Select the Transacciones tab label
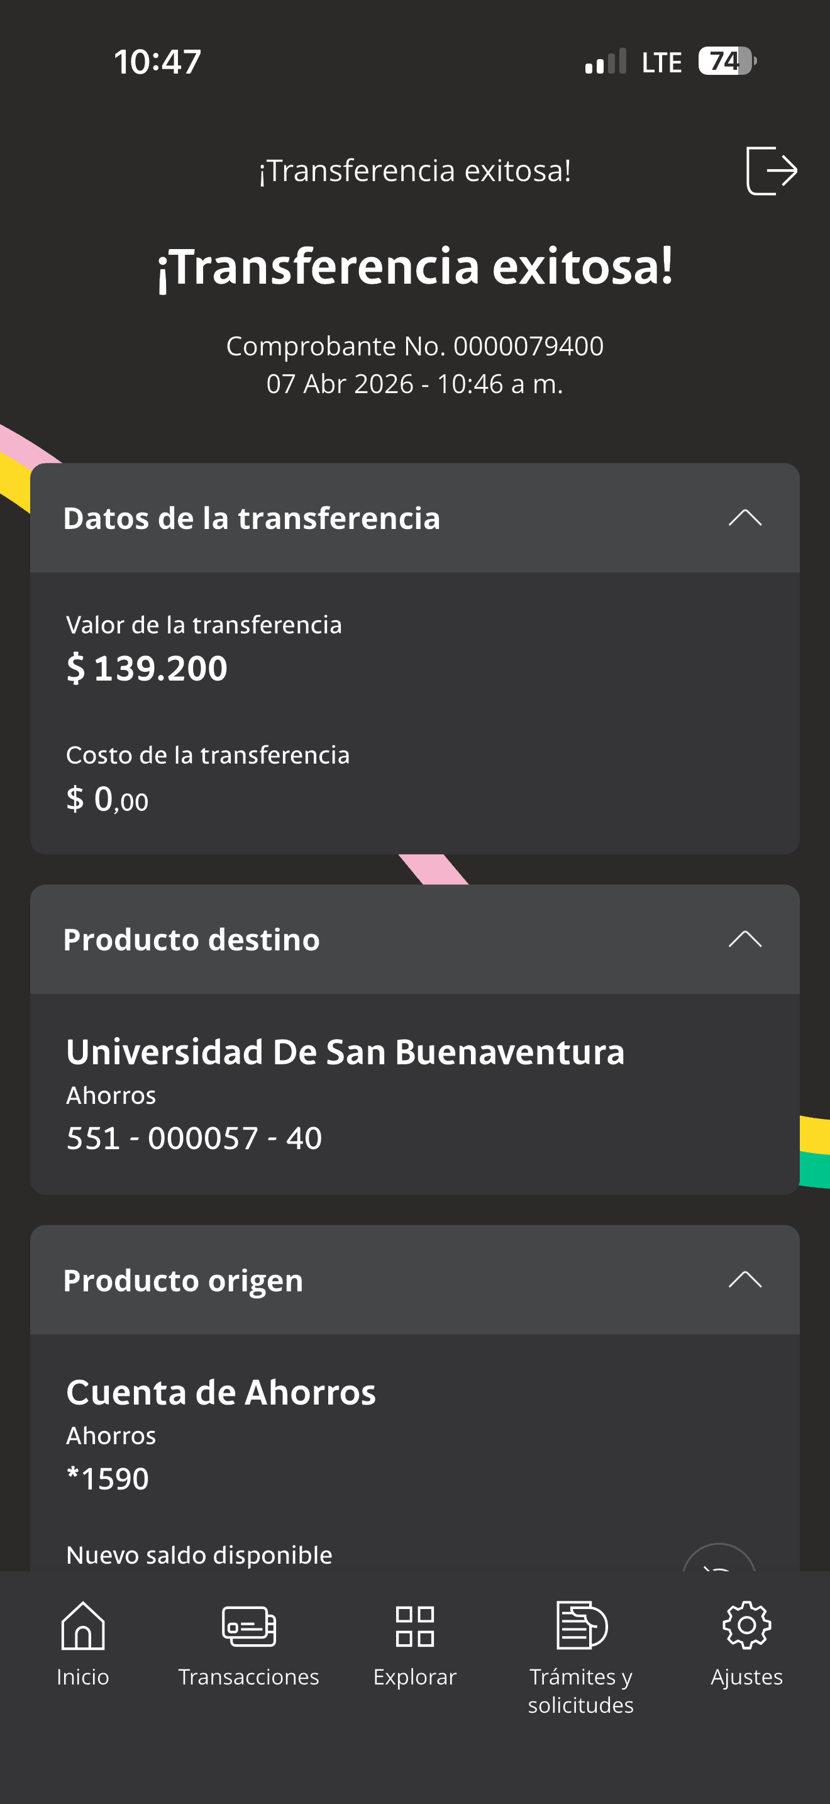 pyautogui.click(x=248, y=1676)
